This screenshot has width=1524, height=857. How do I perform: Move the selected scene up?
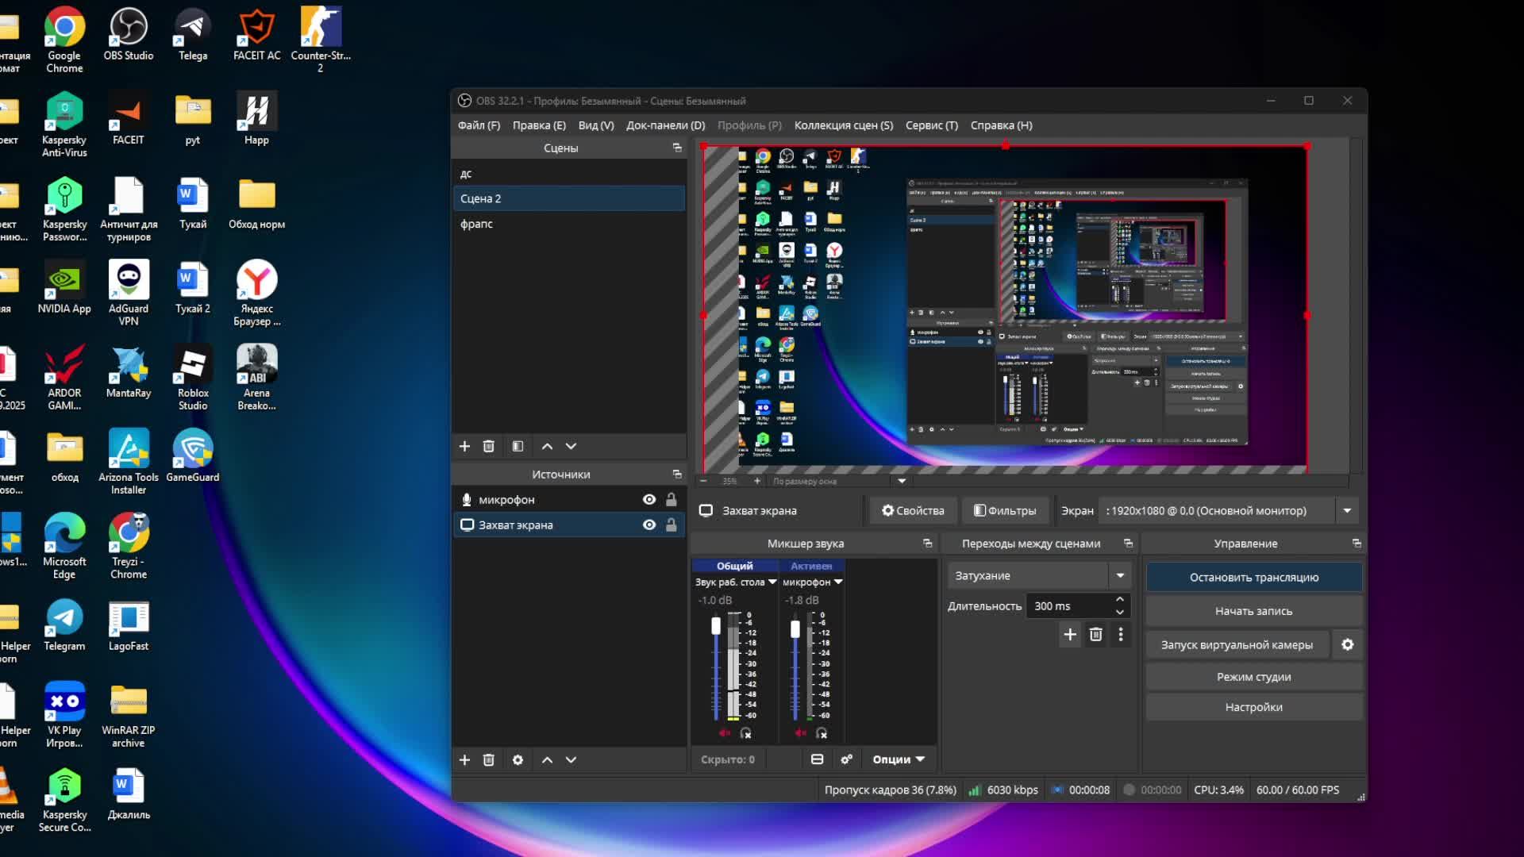coord(547,446)
